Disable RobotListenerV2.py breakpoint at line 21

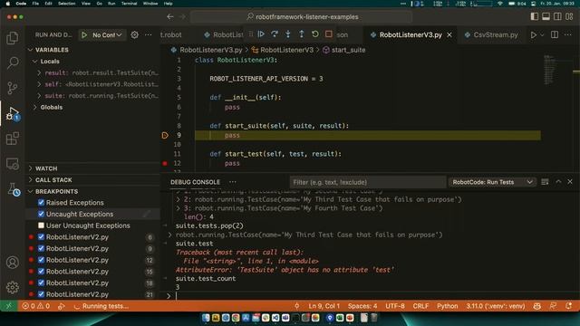pos(41,294)
